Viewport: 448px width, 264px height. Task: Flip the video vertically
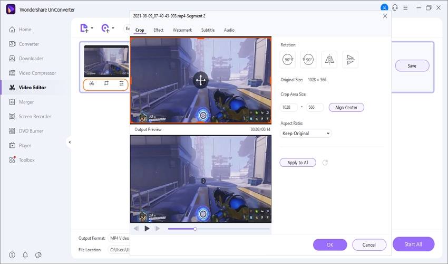click(350, 60)
